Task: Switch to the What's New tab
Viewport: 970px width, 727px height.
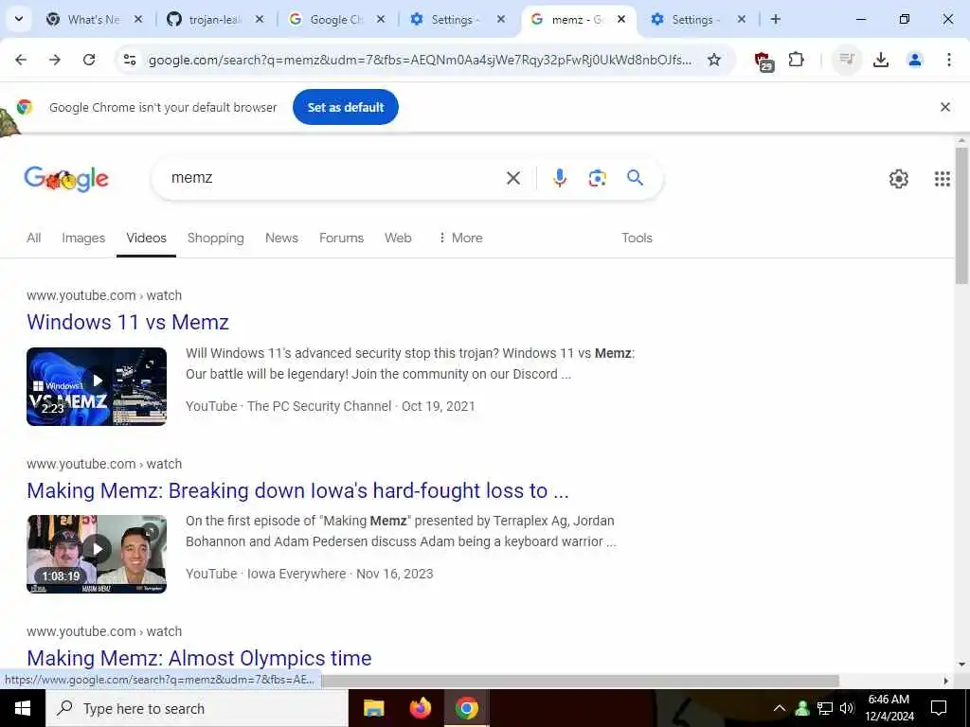Action: 94,19
